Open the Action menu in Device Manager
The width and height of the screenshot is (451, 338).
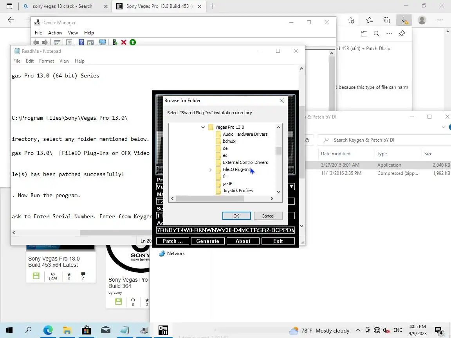55,33
